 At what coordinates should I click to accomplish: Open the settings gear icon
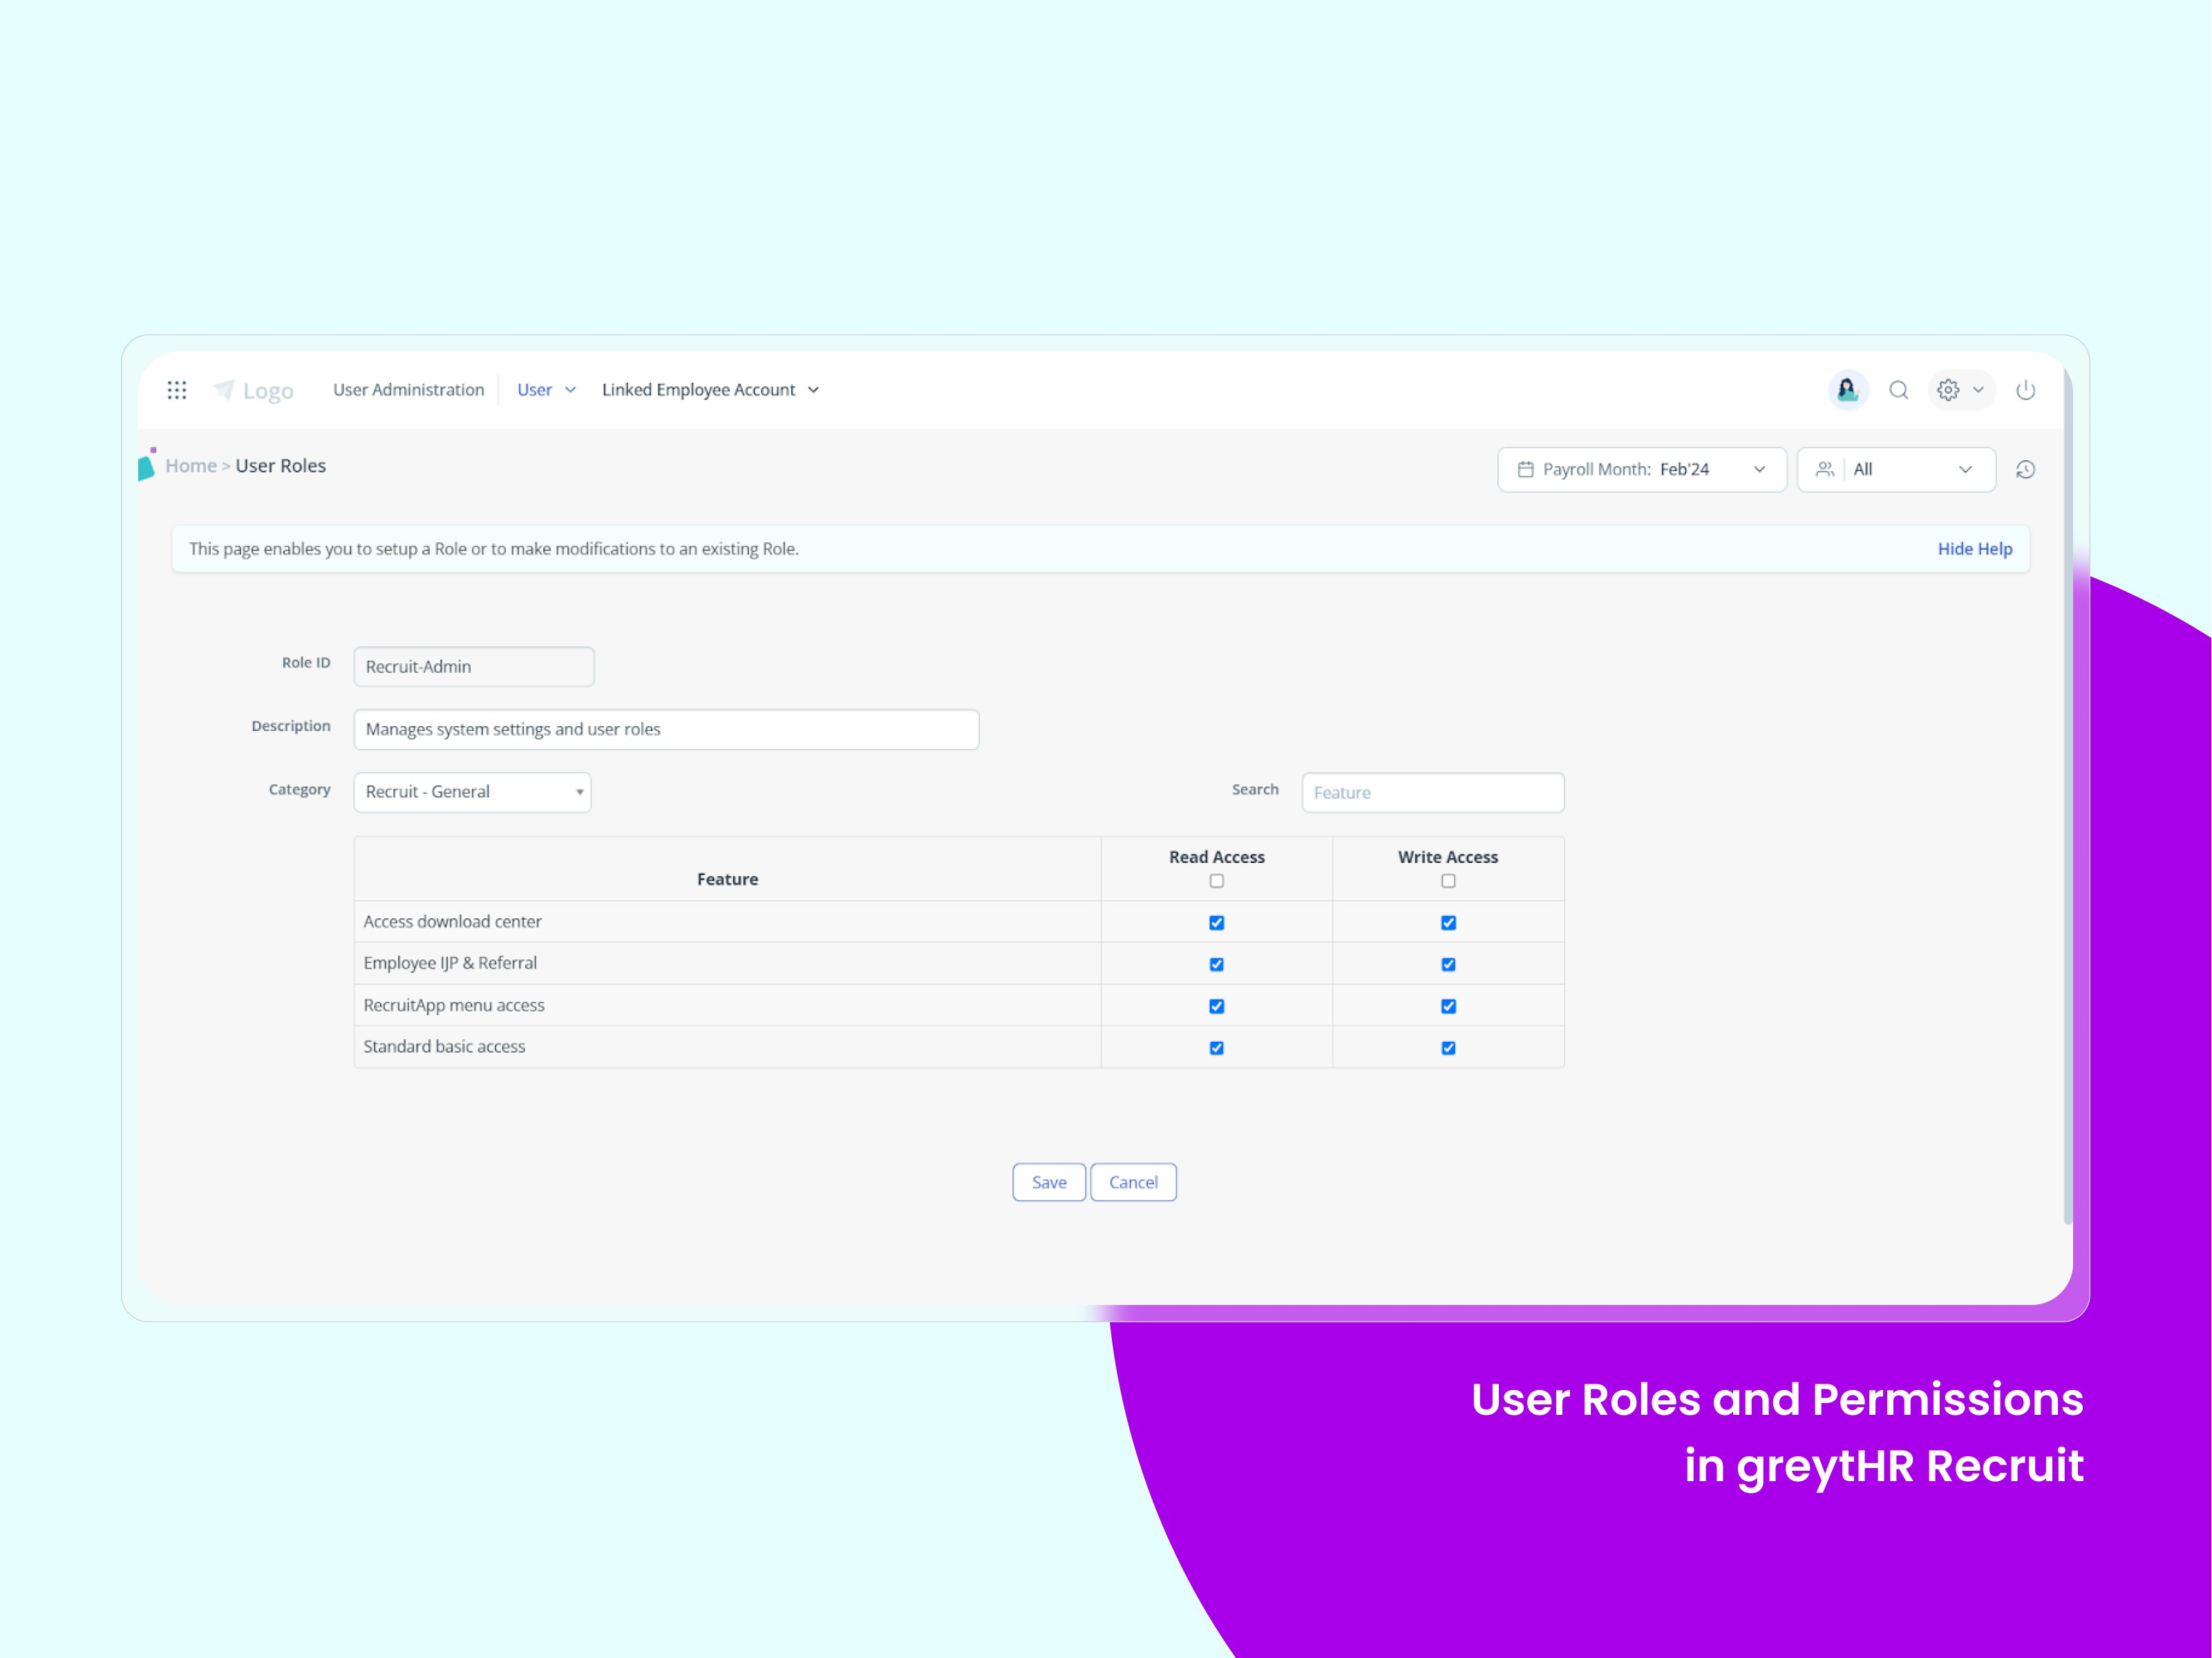1948,390
